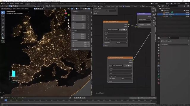The height and width of the screenshot is (106, 190).
Task: Open the Add menu in 3D viewport header
Action: click(x=23, y=9)
